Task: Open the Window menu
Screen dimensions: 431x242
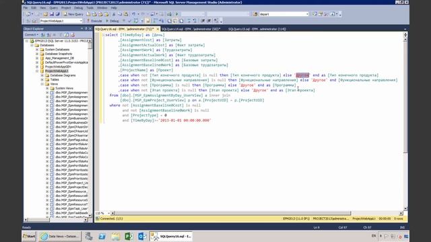Action: tap(102, 8)
